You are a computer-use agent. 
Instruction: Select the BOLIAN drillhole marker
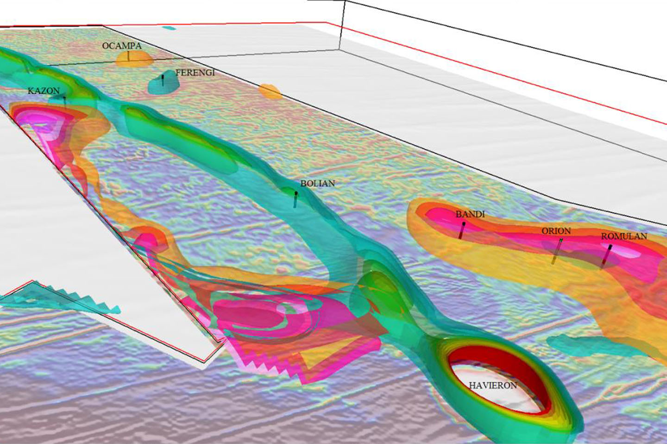(296, 199)
